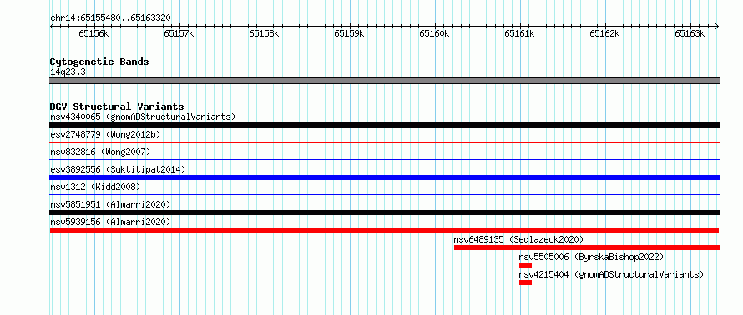Click the 65159k ruler tick label
The image size is (743, 315).
click(349, 33)
